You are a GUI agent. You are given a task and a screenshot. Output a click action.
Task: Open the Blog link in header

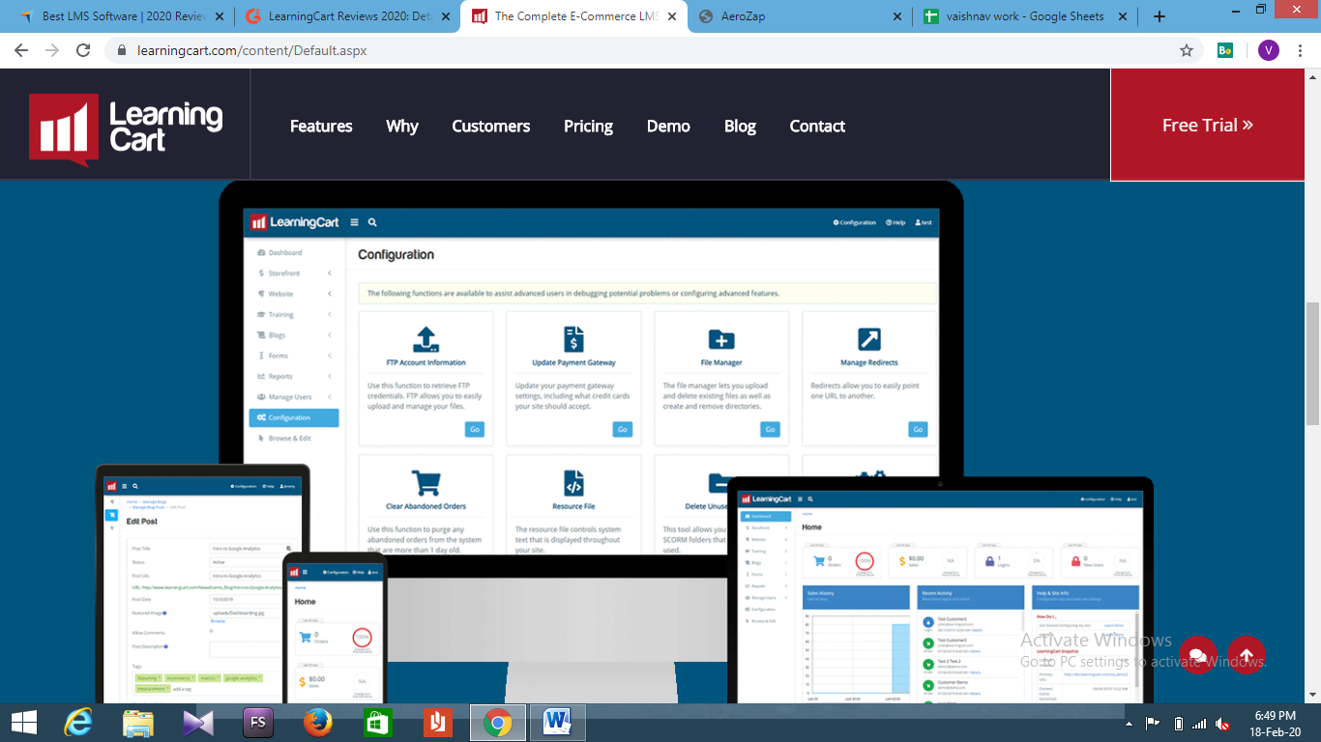pyautogui.click(x=740, y=127)
